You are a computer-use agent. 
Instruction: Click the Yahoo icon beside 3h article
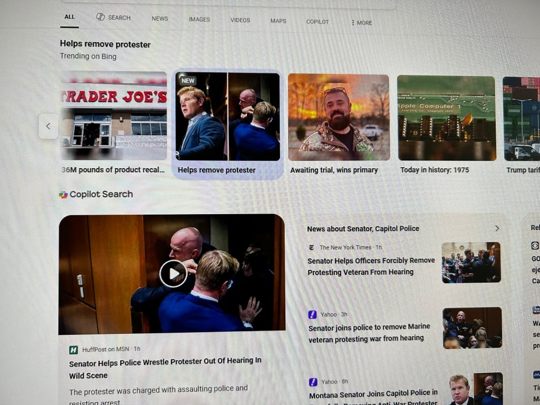[x=313, y=314]
